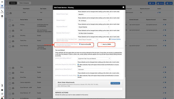Open the AI assistant robot icon
Screen dimensions: 174x99
2,16
